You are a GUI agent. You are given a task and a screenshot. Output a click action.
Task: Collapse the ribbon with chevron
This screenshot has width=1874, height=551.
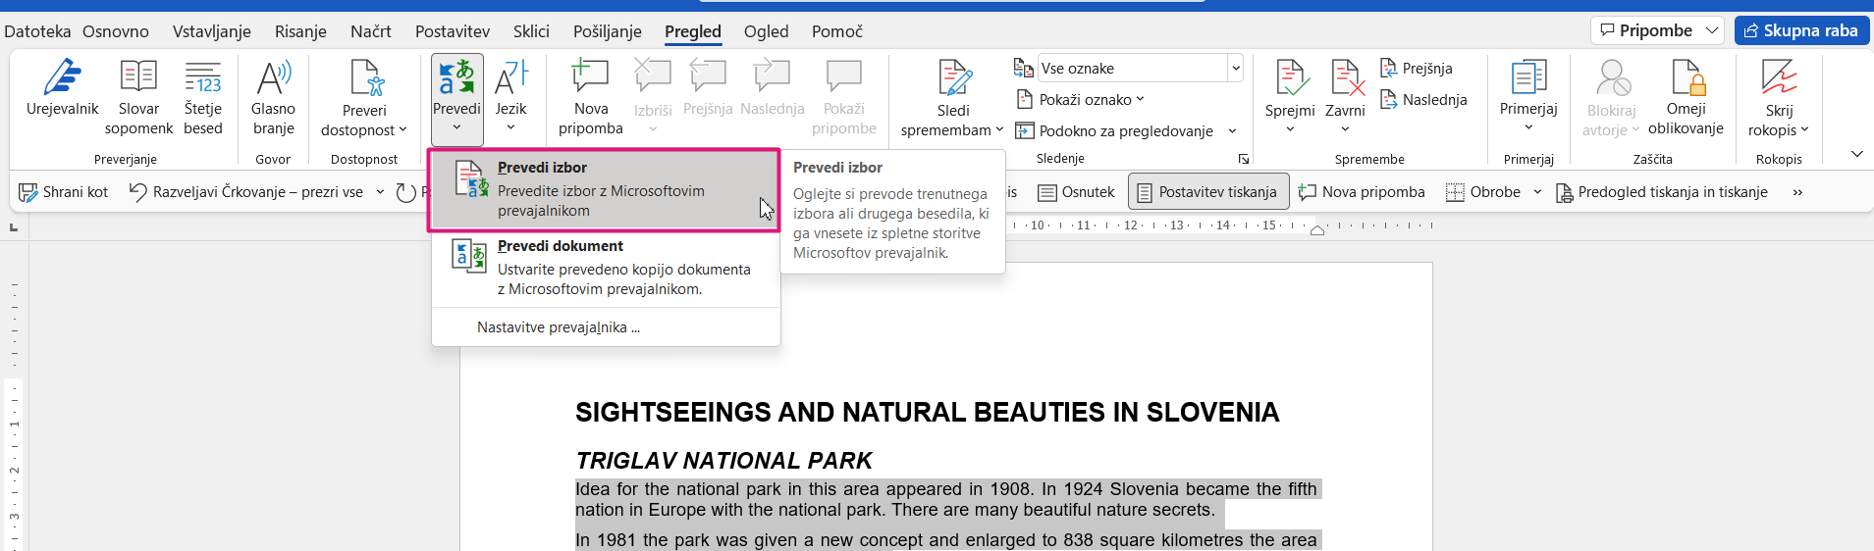[1856, 154]
